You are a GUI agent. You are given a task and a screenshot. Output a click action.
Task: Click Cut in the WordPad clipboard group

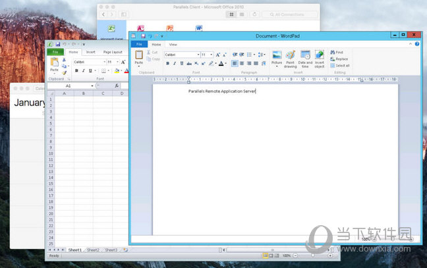[152, 52]
